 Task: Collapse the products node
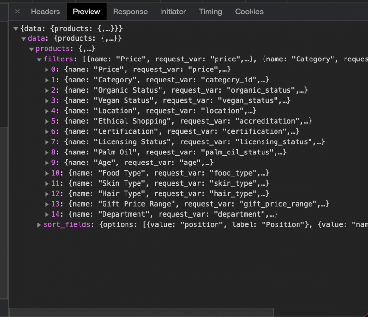click(x=32, y=49)
